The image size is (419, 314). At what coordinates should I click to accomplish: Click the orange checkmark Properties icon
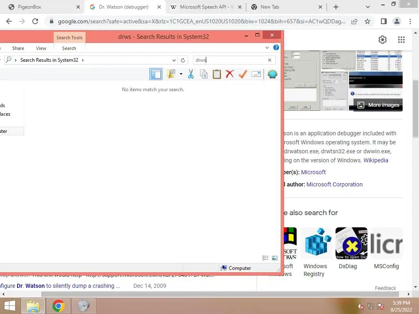click(x=243, y=74)
